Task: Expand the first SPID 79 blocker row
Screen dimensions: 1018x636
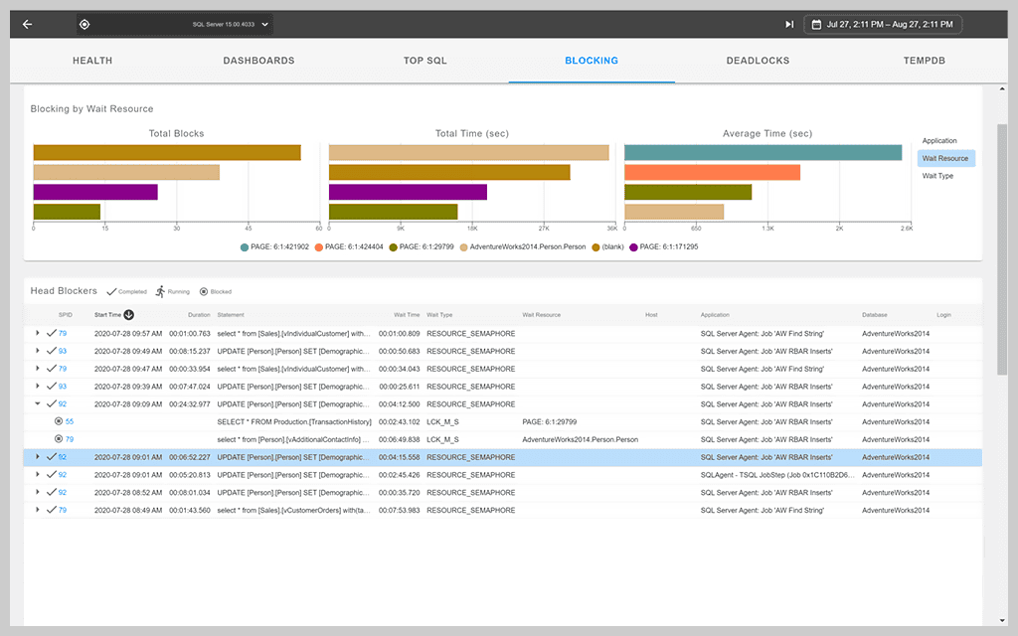Action: pyautogui.click(x=38, y=333)
